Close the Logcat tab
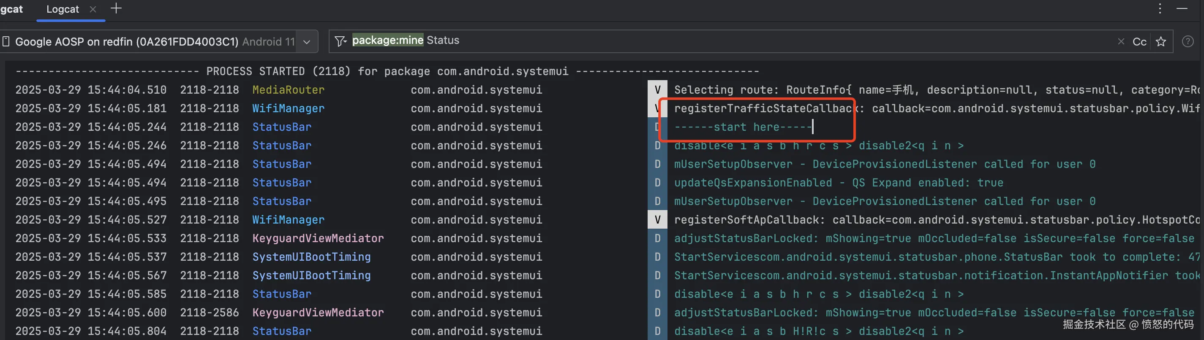This screenshot has width=1204, height=340. click(x=93, y=9)
